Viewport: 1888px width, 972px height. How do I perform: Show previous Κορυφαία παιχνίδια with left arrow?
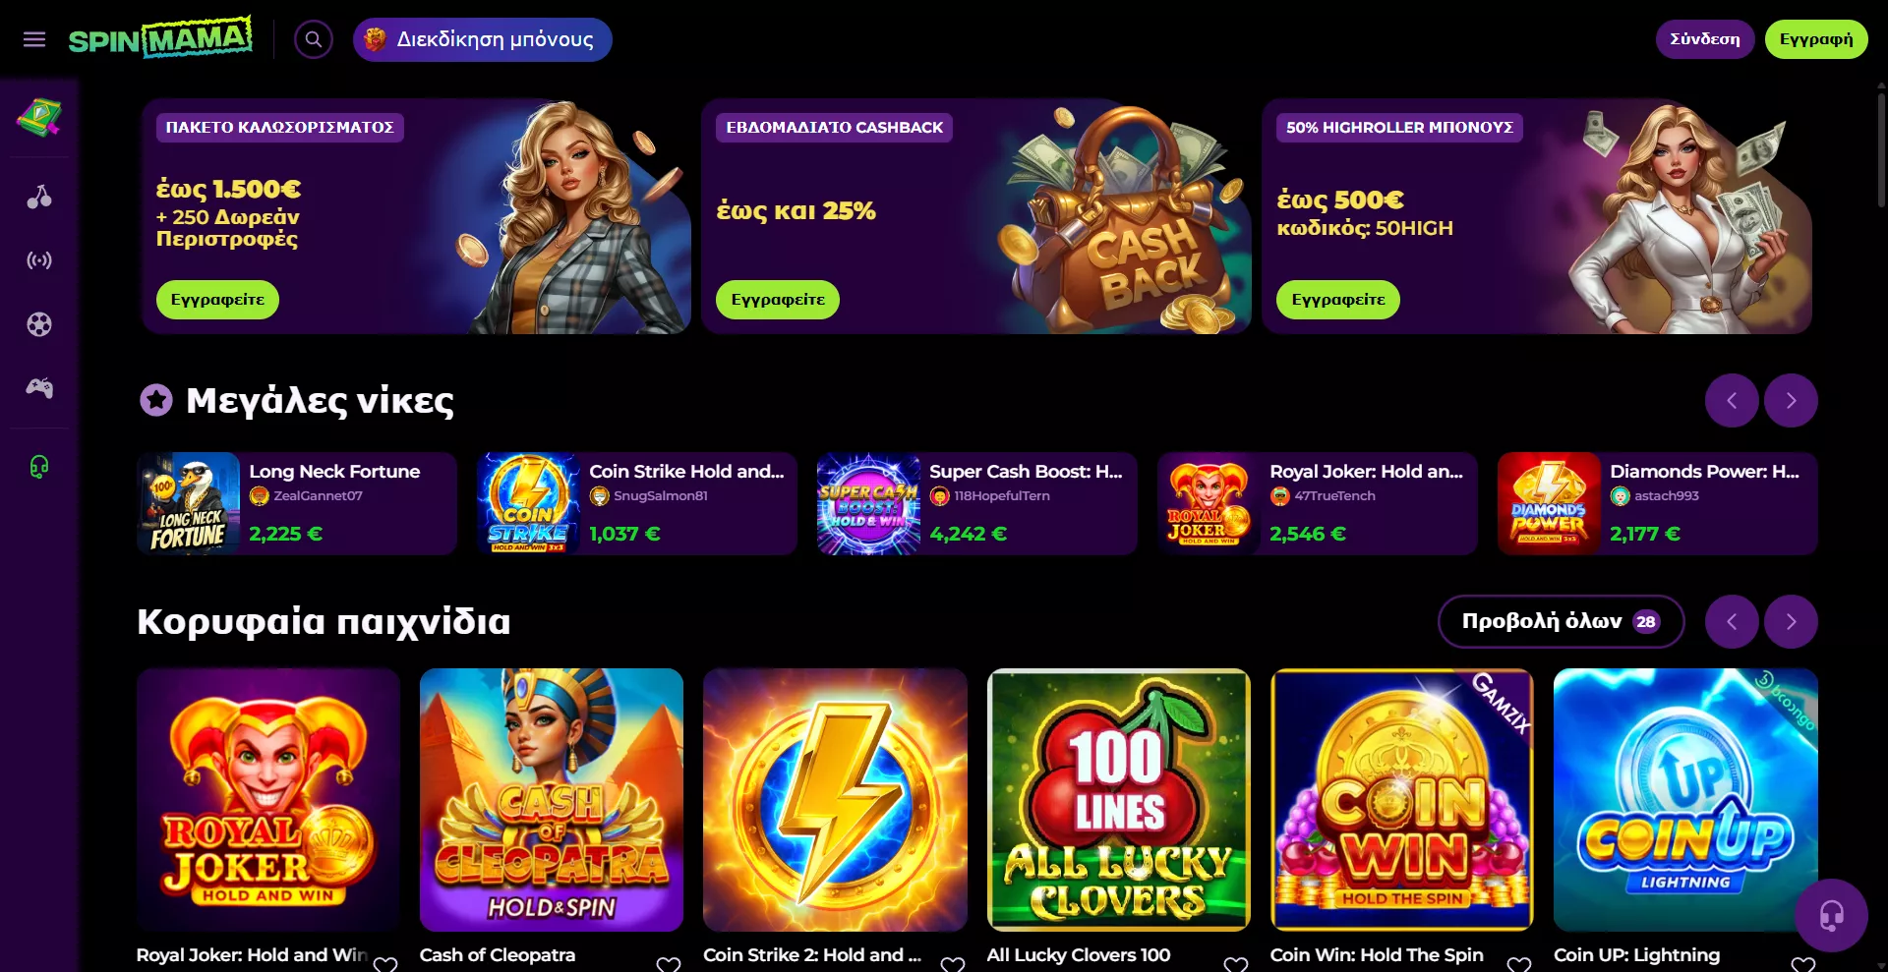point(1732,621)
